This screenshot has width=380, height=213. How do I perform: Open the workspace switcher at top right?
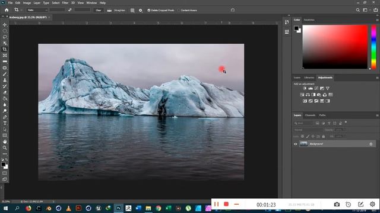pos(366,10)
